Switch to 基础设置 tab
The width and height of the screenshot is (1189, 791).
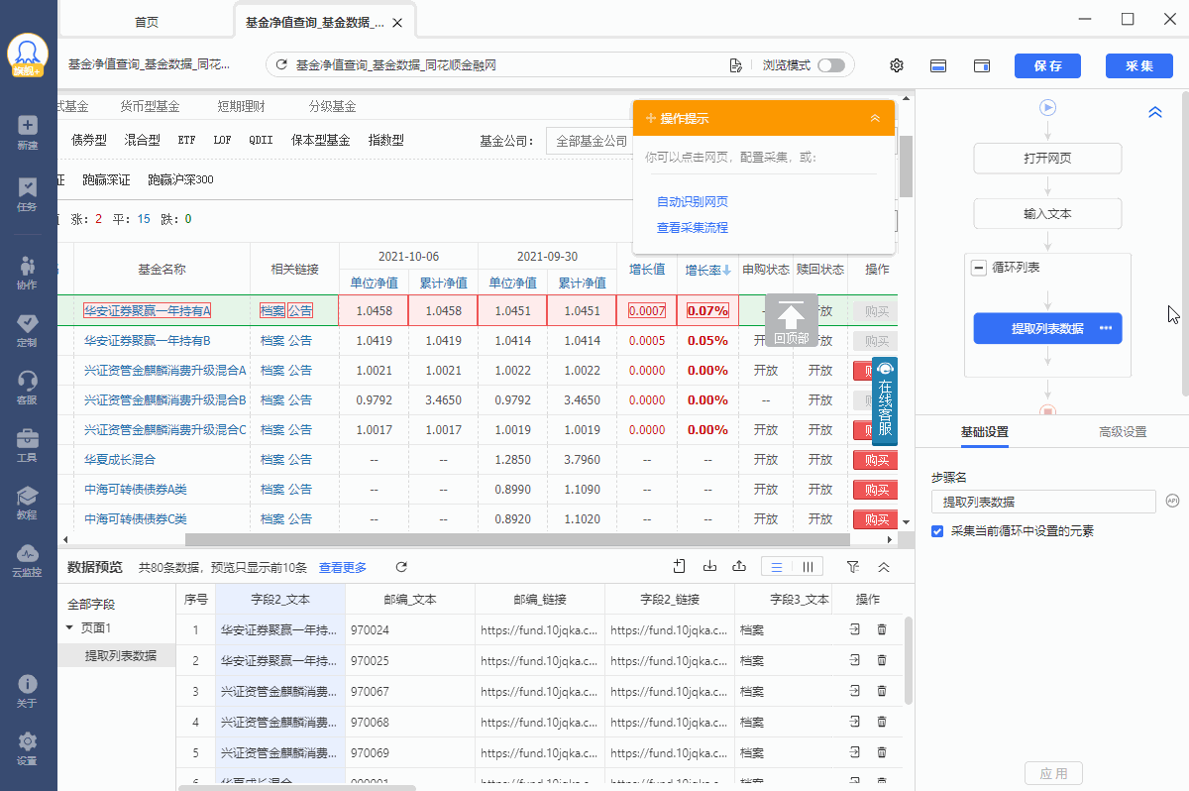point(985,432)
